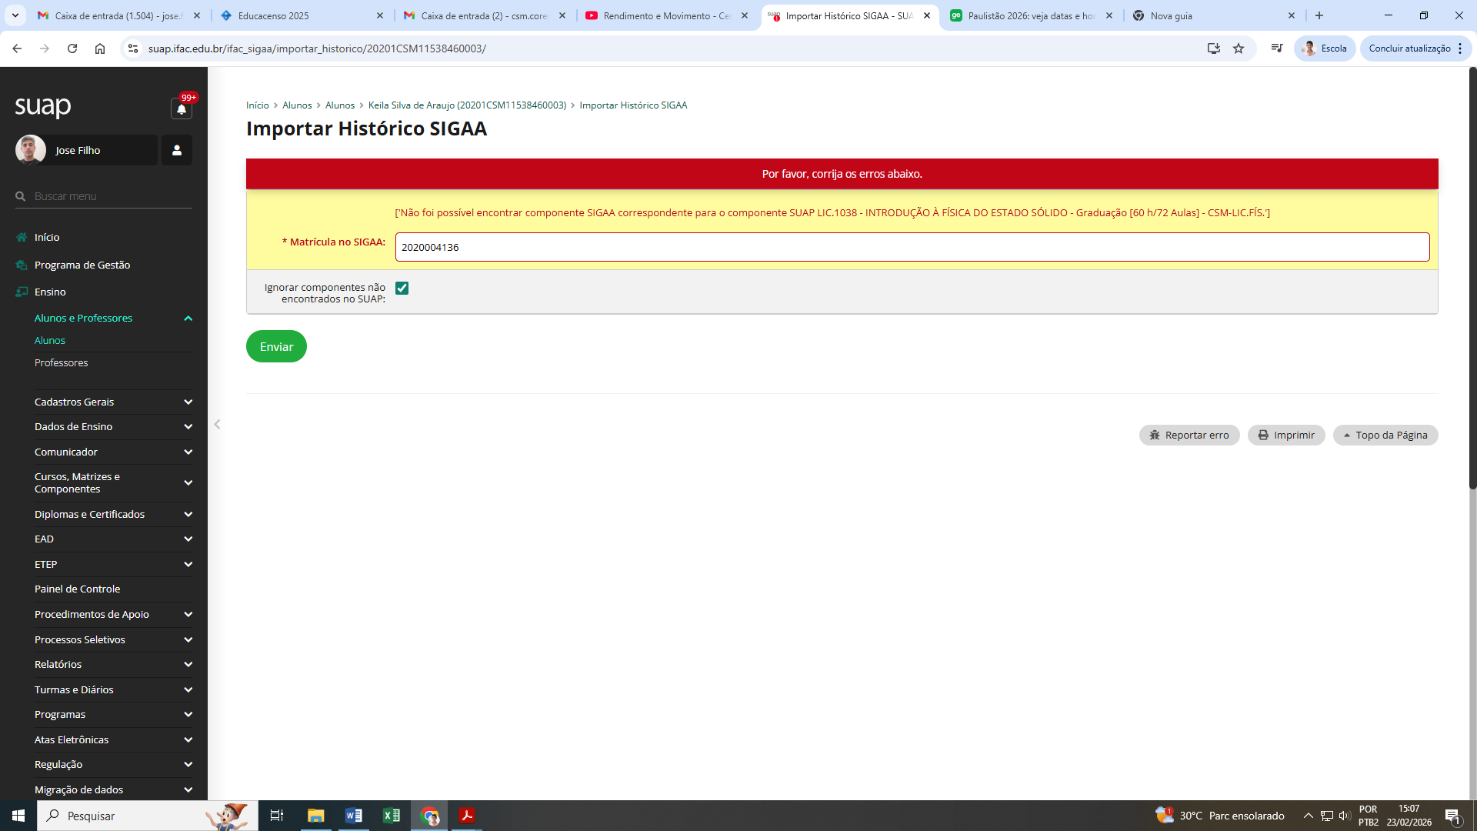Bookmark page with star icon

(1239, 48)
